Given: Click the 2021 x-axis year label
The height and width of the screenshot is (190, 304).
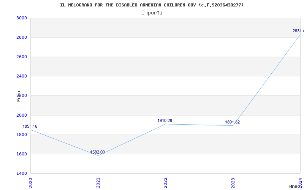Looking at the screenshot, I should coord(98,182).
